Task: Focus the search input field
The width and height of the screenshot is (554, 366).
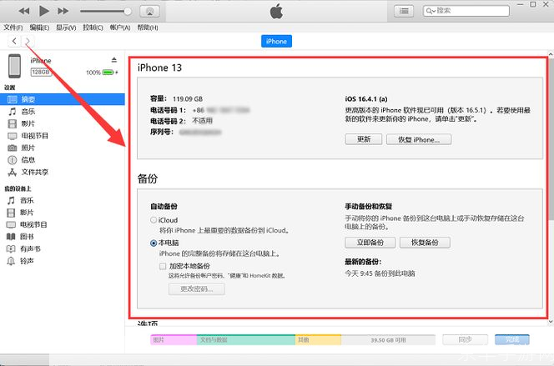Action: [x=466, y=11]
